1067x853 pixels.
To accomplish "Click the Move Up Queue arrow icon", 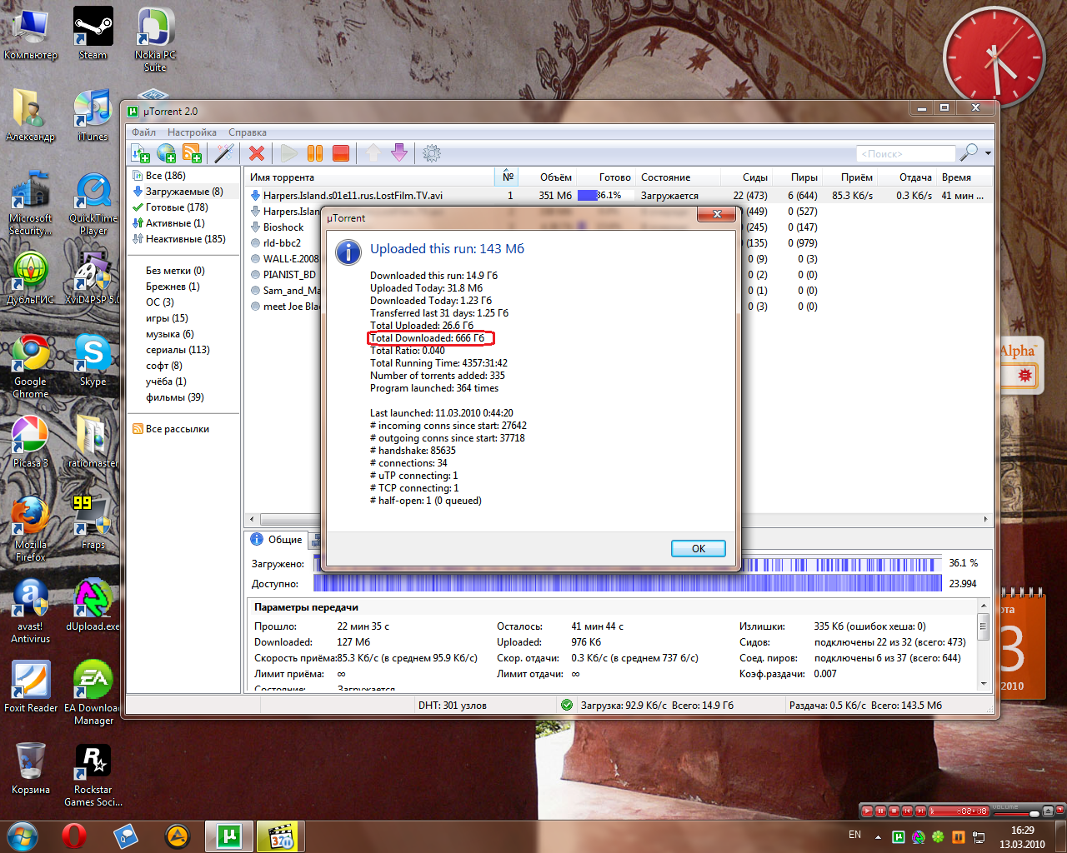I will [x=373, y=152].
